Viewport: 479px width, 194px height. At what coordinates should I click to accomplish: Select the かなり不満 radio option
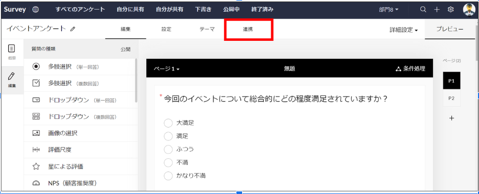168,176
